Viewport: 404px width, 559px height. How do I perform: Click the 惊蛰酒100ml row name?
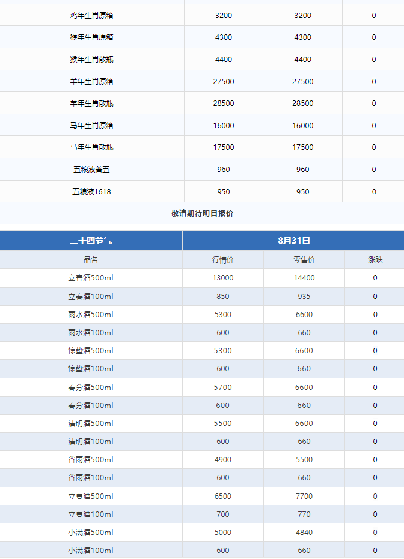pyautogui.click(x=91, y=369)
